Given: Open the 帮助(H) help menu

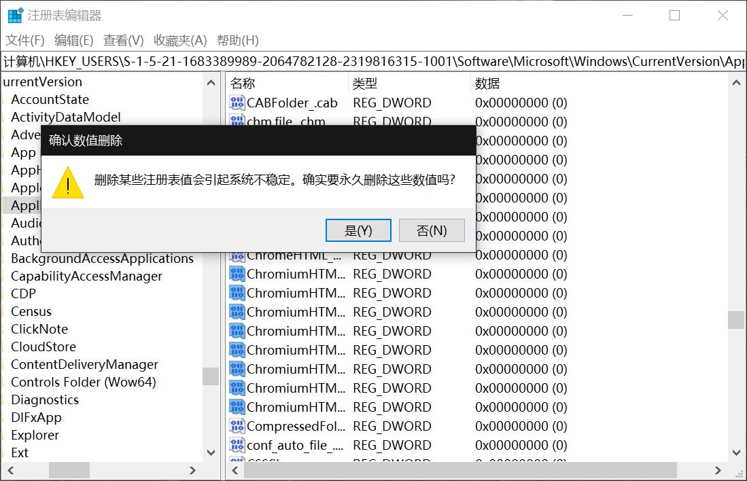Looking at the screenshot, I should click(237, 41).
